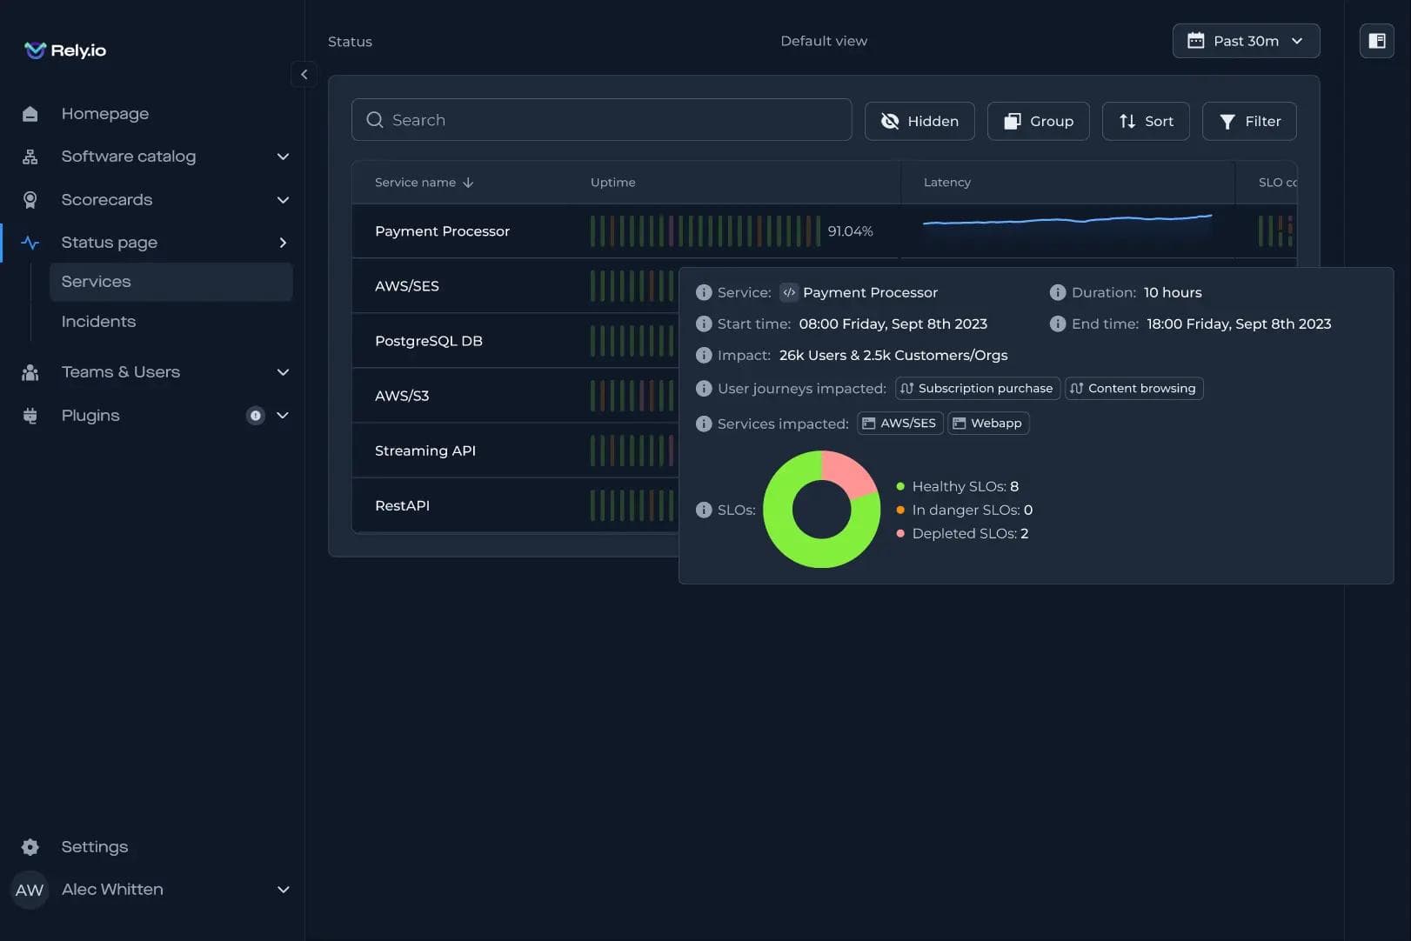Screen dimensions: 1411x941
Task: Toggle the right side panel icon
Action: 1376,41
